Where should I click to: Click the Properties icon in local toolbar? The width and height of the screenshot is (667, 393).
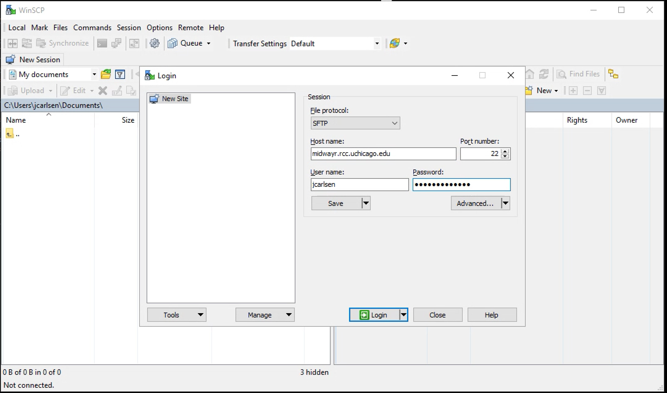(131, 91)
